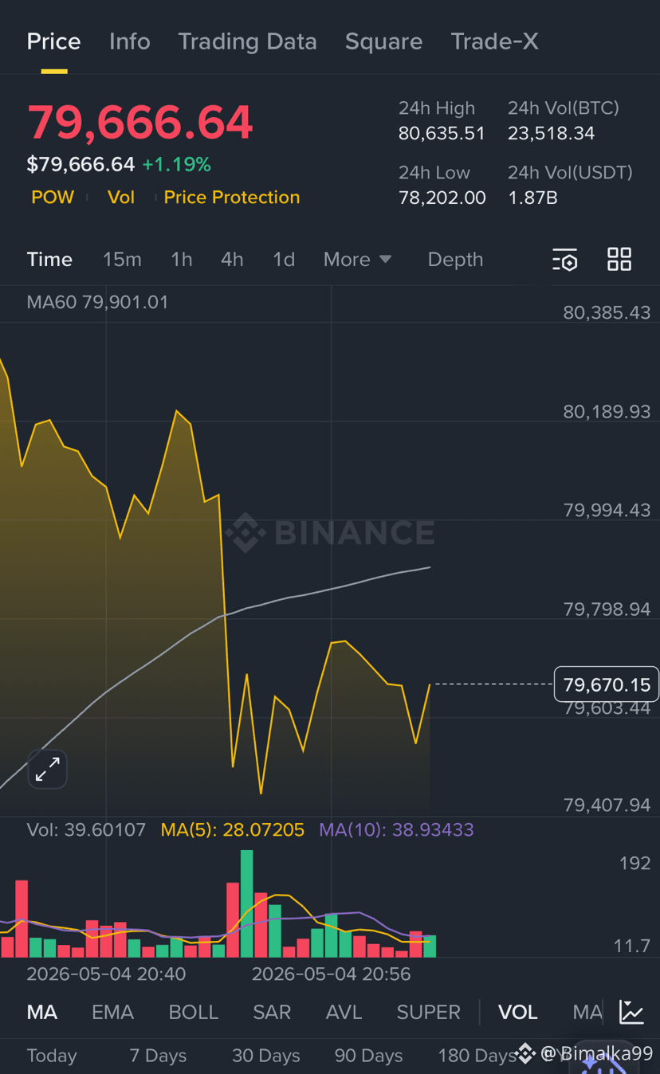Select the Today performance range
The height and width of the screenshot is (1074, 660).
pos(52,1056)
